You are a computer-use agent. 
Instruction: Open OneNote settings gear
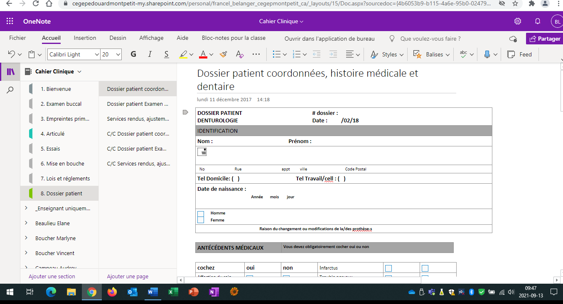[x=518, y=21]
